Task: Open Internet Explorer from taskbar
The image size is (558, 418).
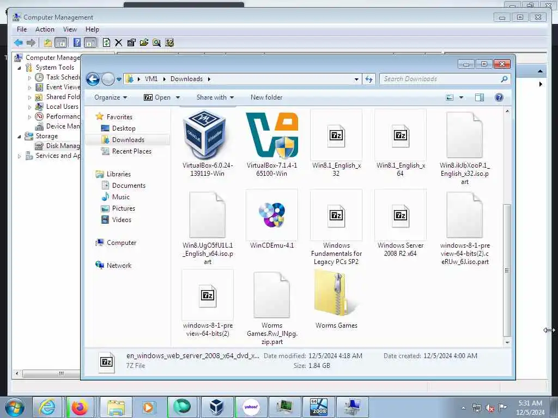Action: pyautogui.click(x=47, y=407)
